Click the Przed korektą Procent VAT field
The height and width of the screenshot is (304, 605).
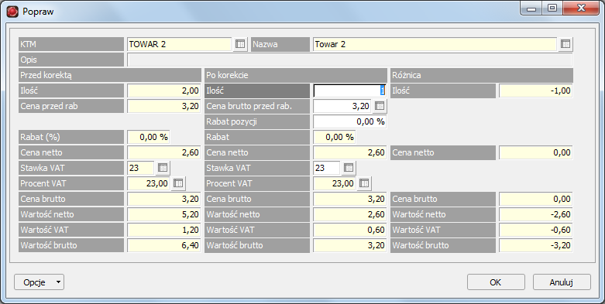(x=149, y=183)
